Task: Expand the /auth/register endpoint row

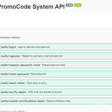Action: 56,56
